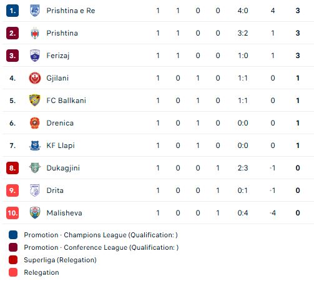
Task: Click the Relegation legend light red swatch
Action: coord(13,272)
